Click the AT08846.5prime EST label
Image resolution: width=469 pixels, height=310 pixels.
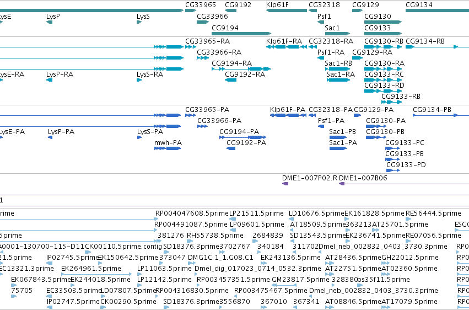point(353,302)
